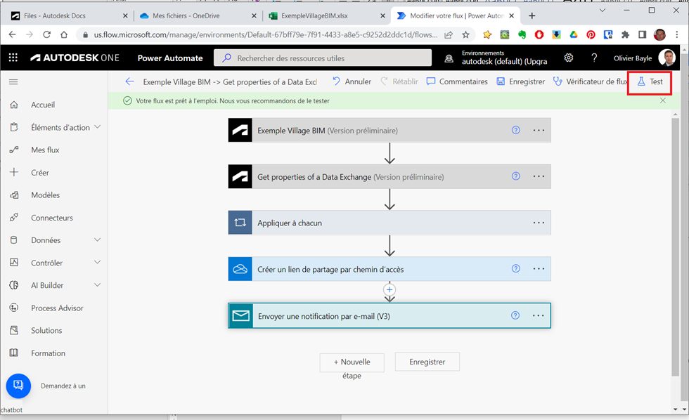Open help for Créer un lien step
689x420 pixels.
coord(516,268)
